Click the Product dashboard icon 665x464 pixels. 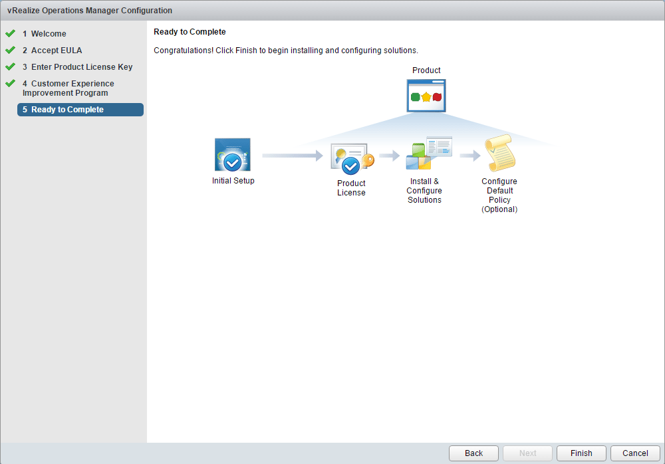coord(426,96)
